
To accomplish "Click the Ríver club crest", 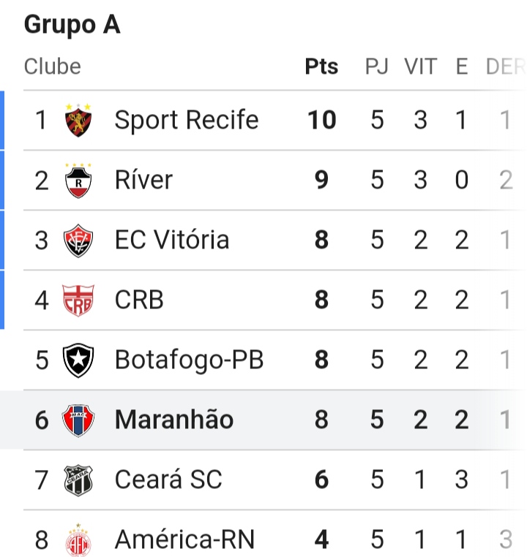I will click(78, 181).
